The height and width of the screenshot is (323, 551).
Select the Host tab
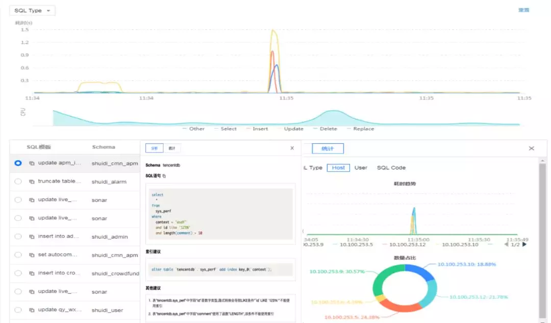point(338,168)
